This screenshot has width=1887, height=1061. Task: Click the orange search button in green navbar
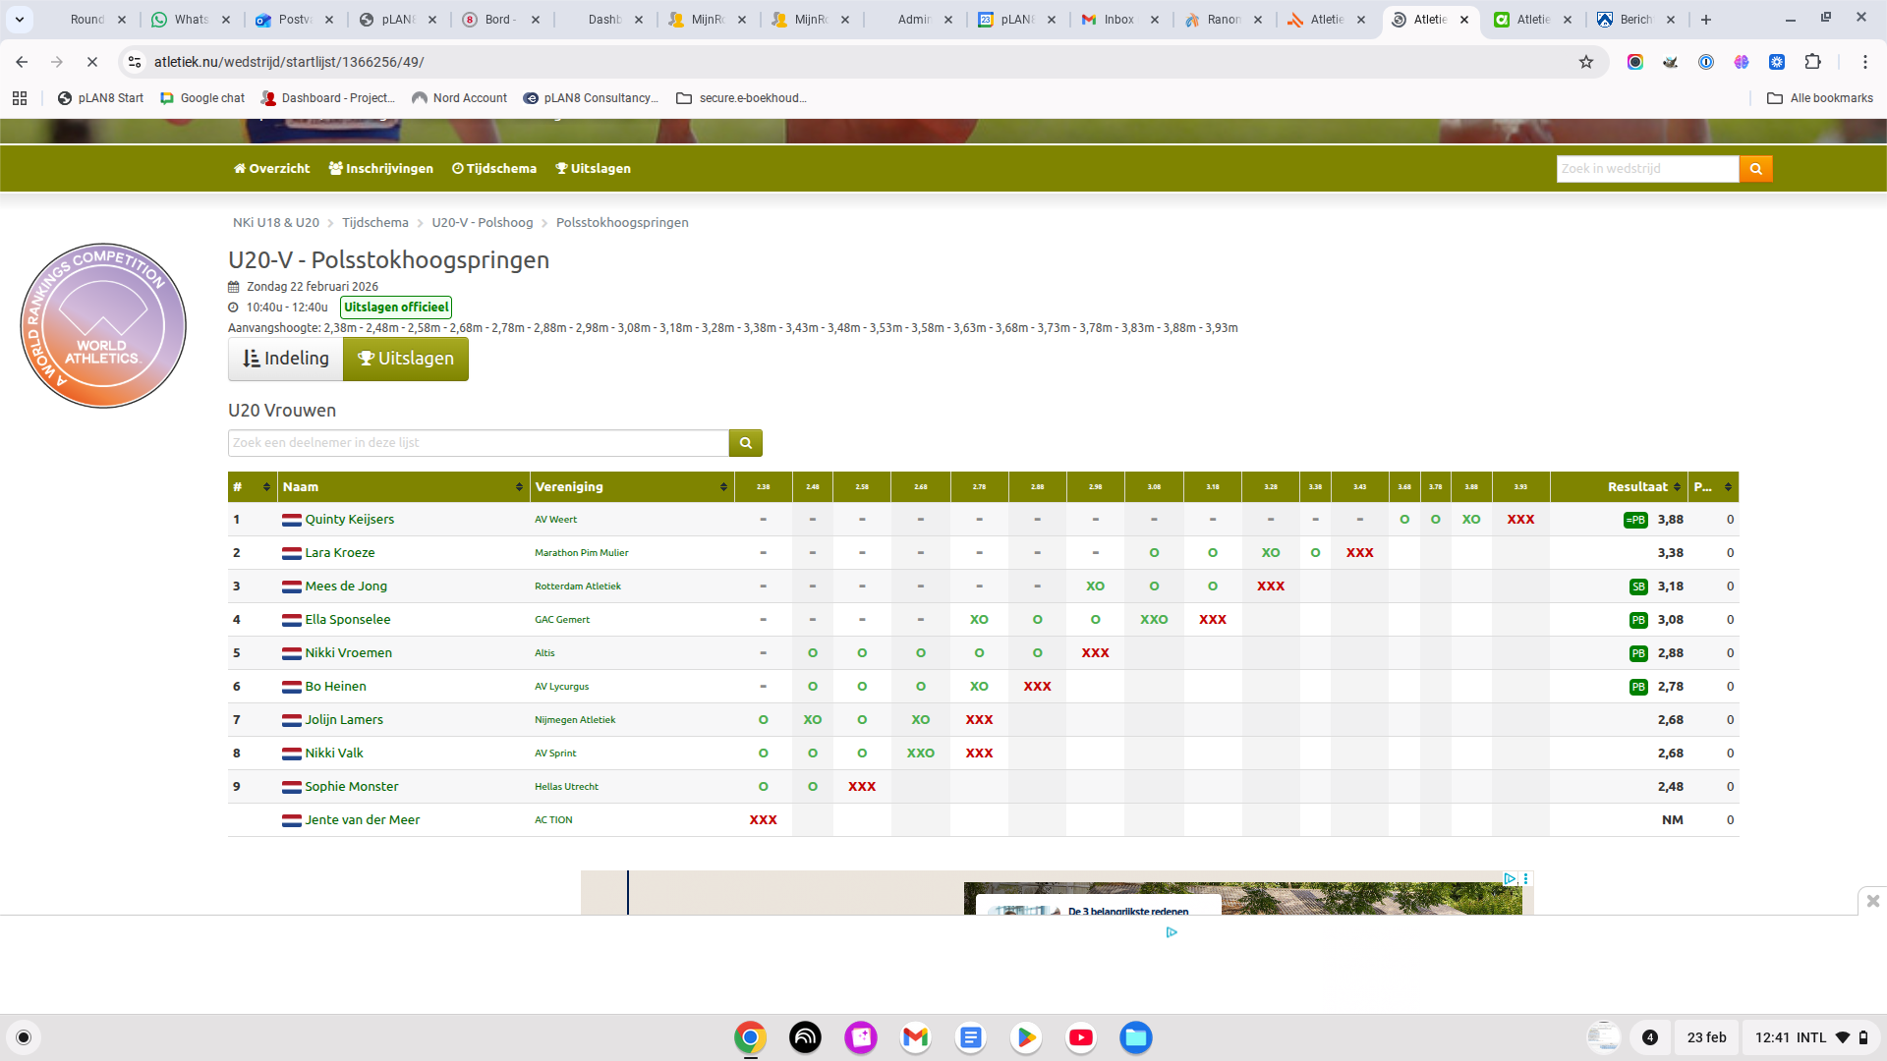(1755, 169)
